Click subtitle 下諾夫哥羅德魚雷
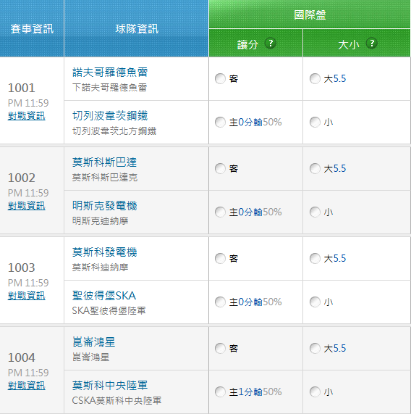The height and width of the screenshot is (414, 411). click(x=109, y=88)
